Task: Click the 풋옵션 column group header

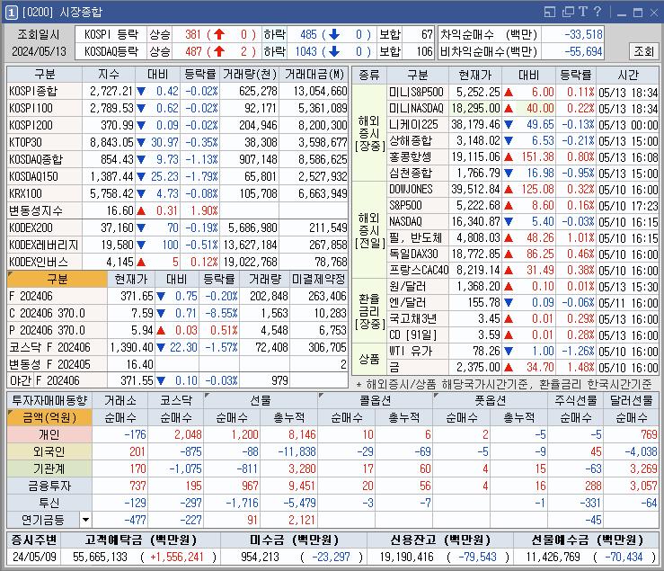Action: coord(490,400)
